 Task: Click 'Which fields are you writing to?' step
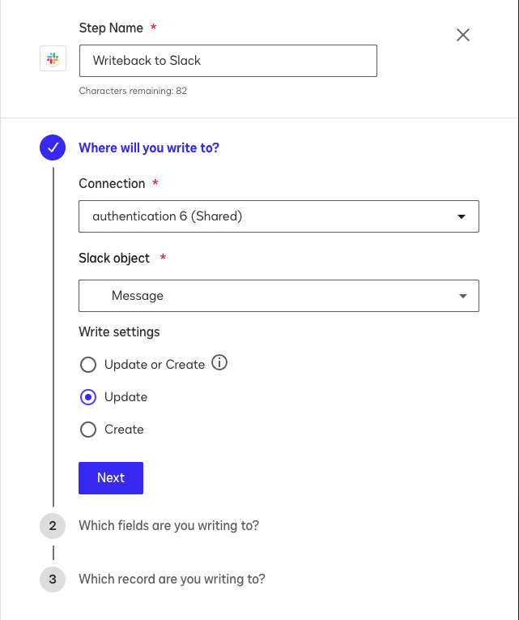point(168,525)
